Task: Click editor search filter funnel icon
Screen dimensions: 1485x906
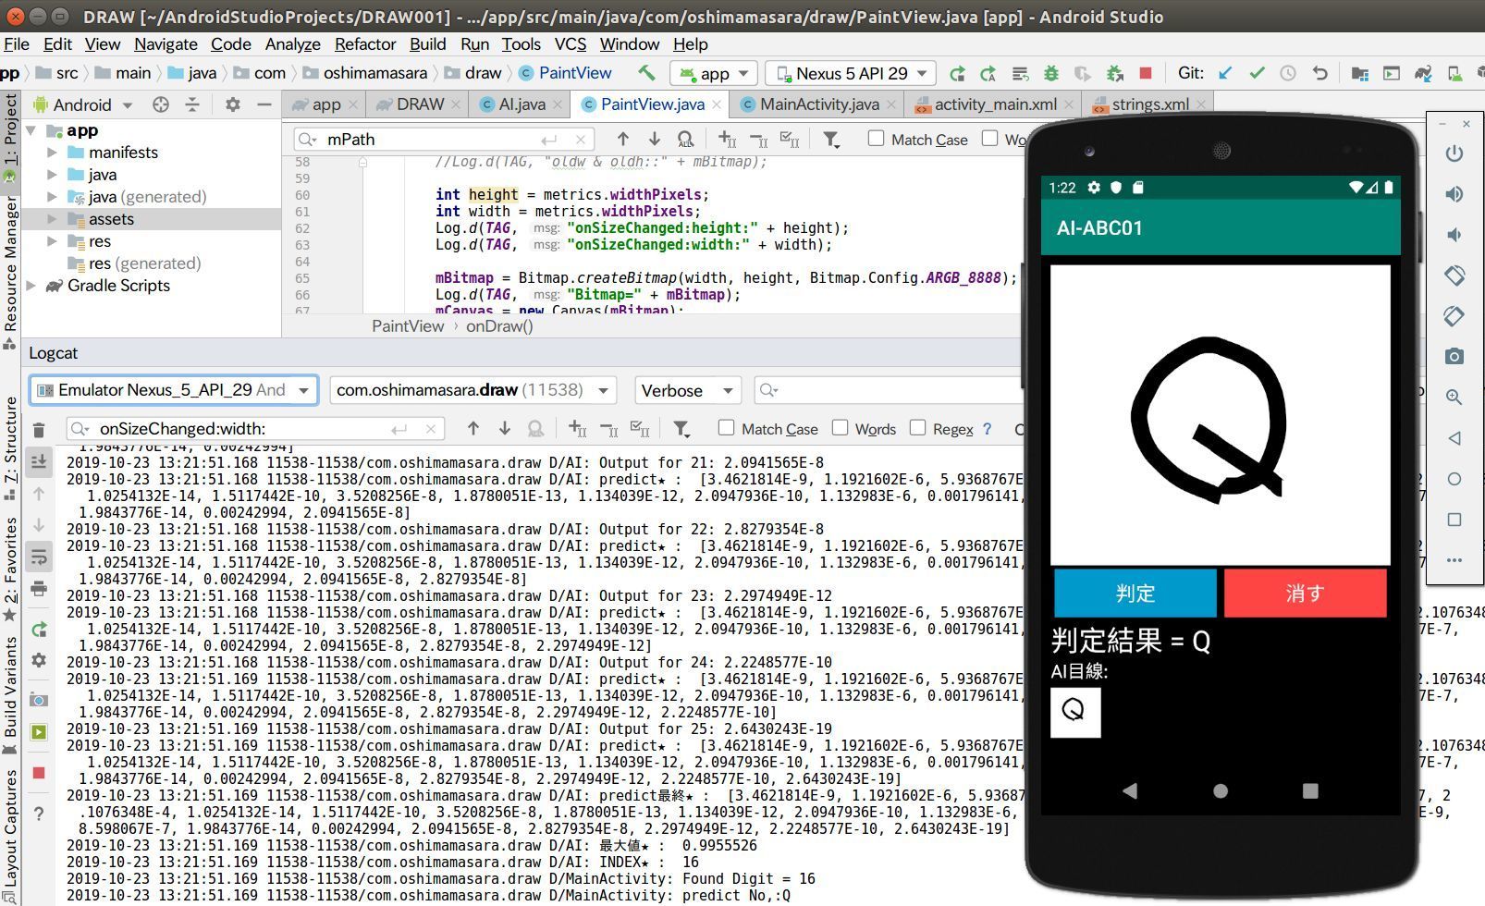Action: pyautogui.click(x=831, y=140)
